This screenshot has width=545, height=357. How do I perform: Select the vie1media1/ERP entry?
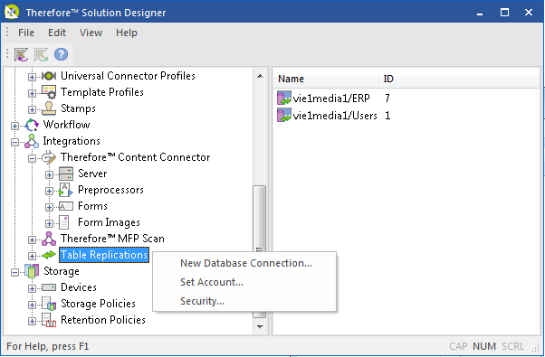331,99
